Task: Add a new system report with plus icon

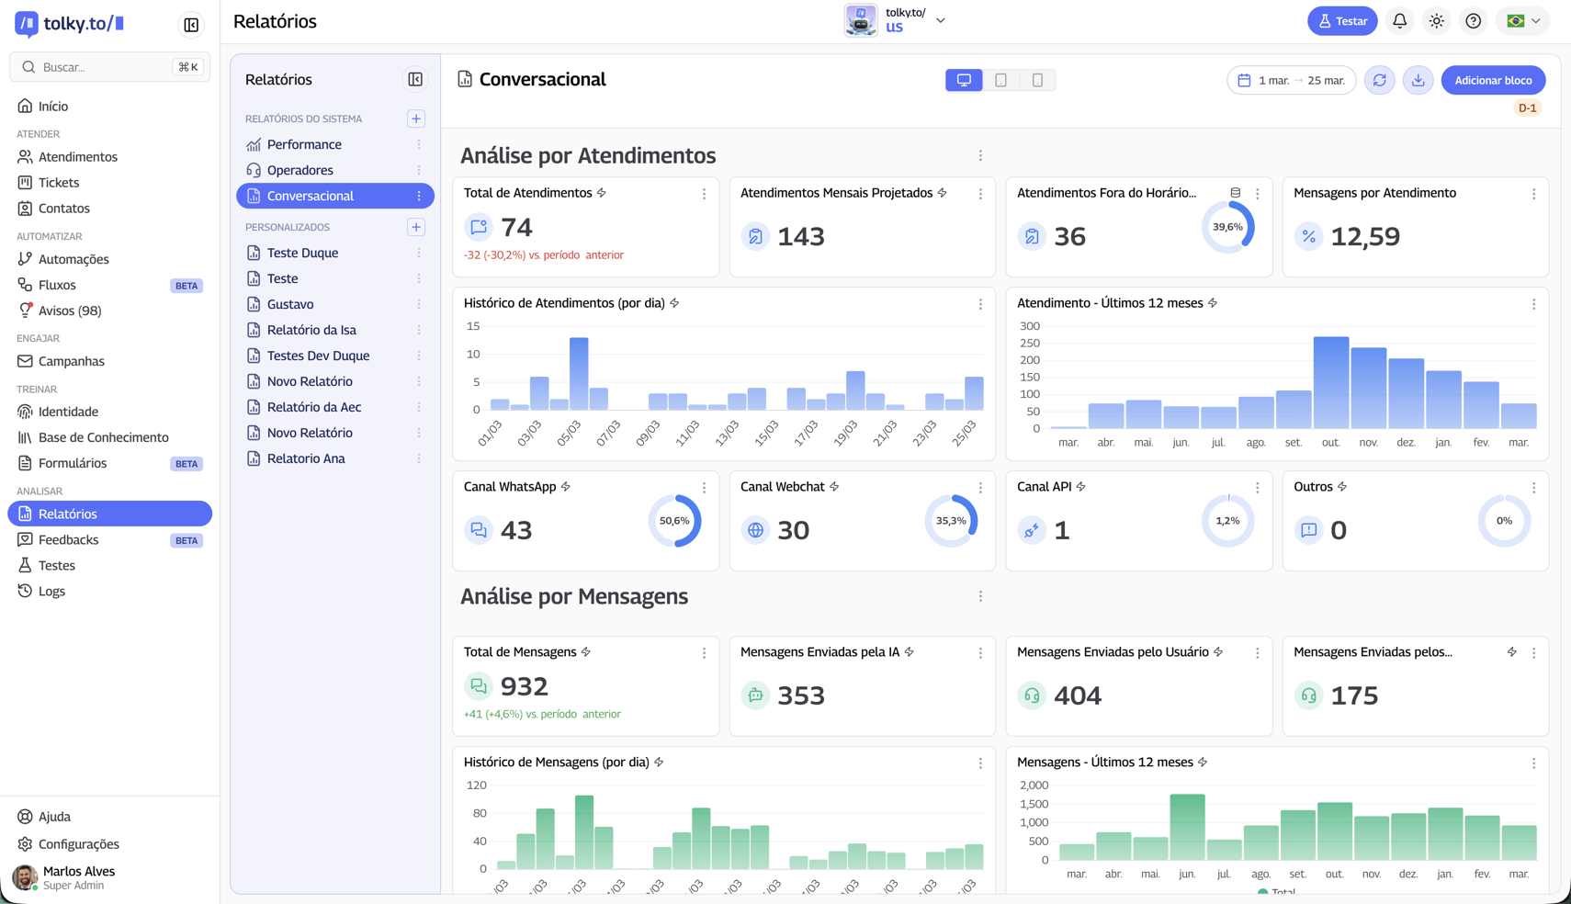Action: pyautogui.click(x=416, y=119)
